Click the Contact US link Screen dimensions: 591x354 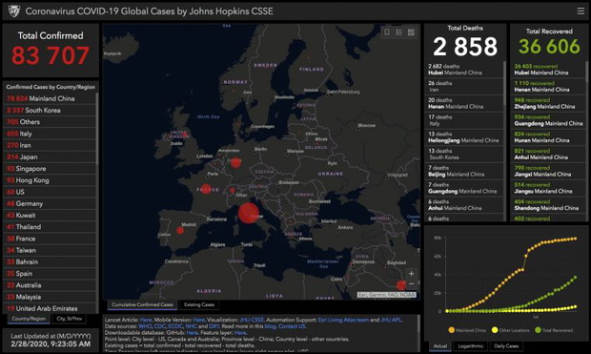[292, 326]
